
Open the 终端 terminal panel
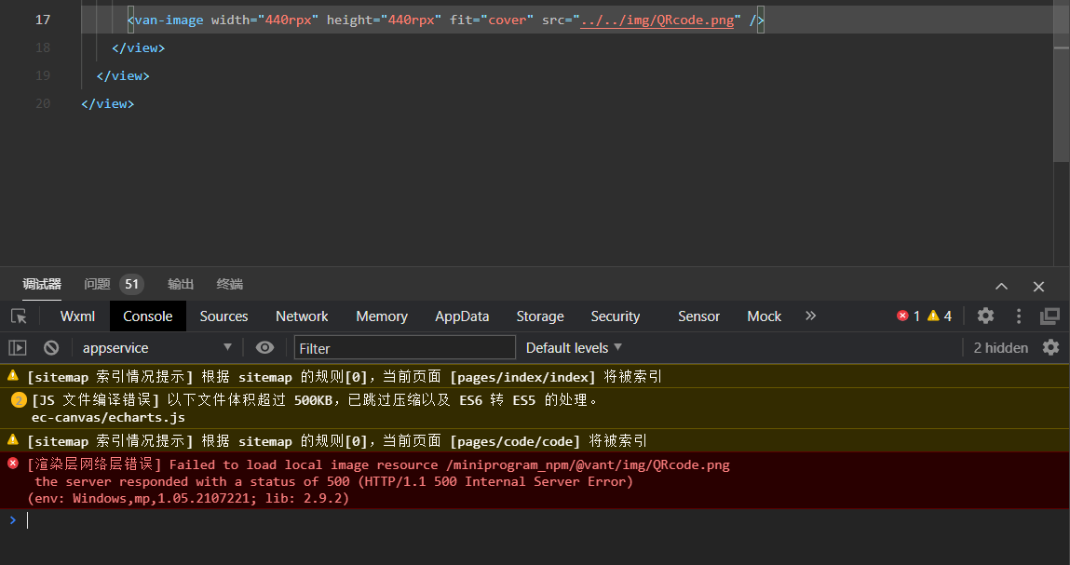[x=228, y=284]
